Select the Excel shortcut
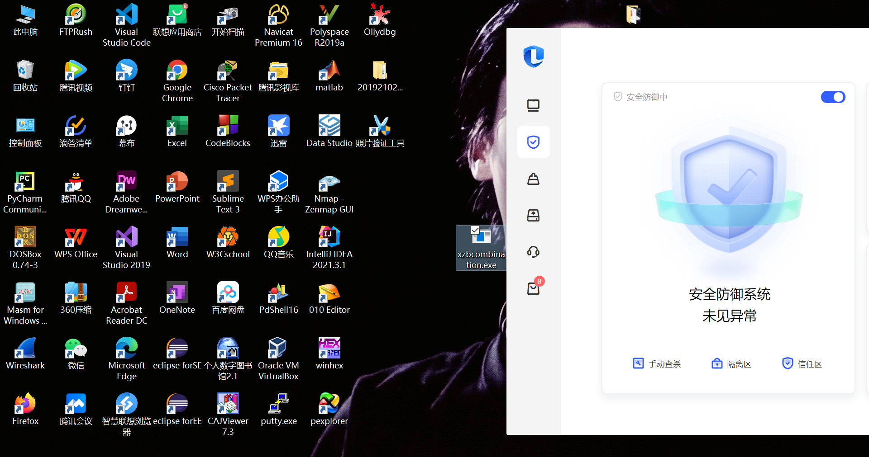 click(177, 132)
